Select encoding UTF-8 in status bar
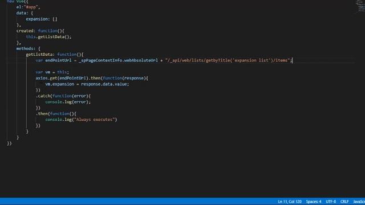 coord(331,202)
